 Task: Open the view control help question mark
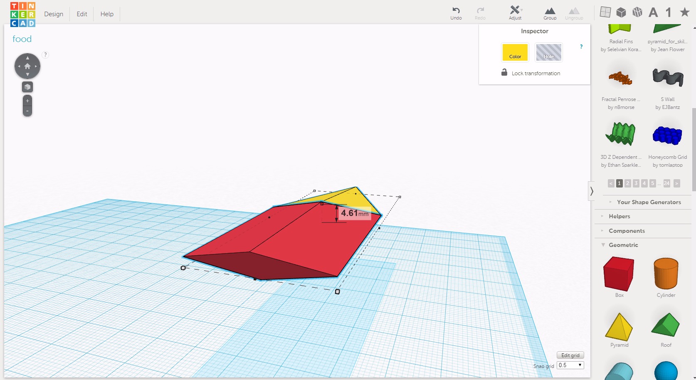45,55
